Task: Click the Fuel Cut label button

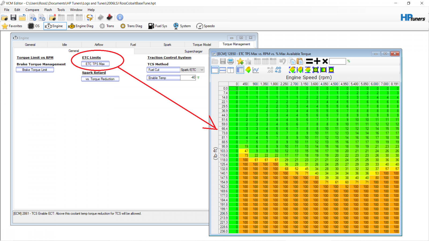Action: 163,70
